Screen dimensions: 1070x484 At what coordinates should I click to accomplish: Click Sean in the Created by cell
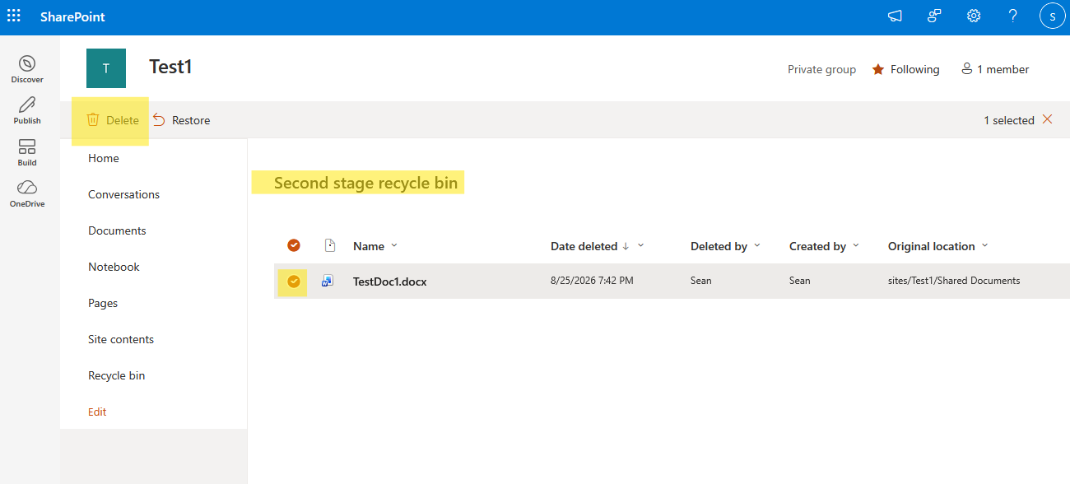(799, 281)
